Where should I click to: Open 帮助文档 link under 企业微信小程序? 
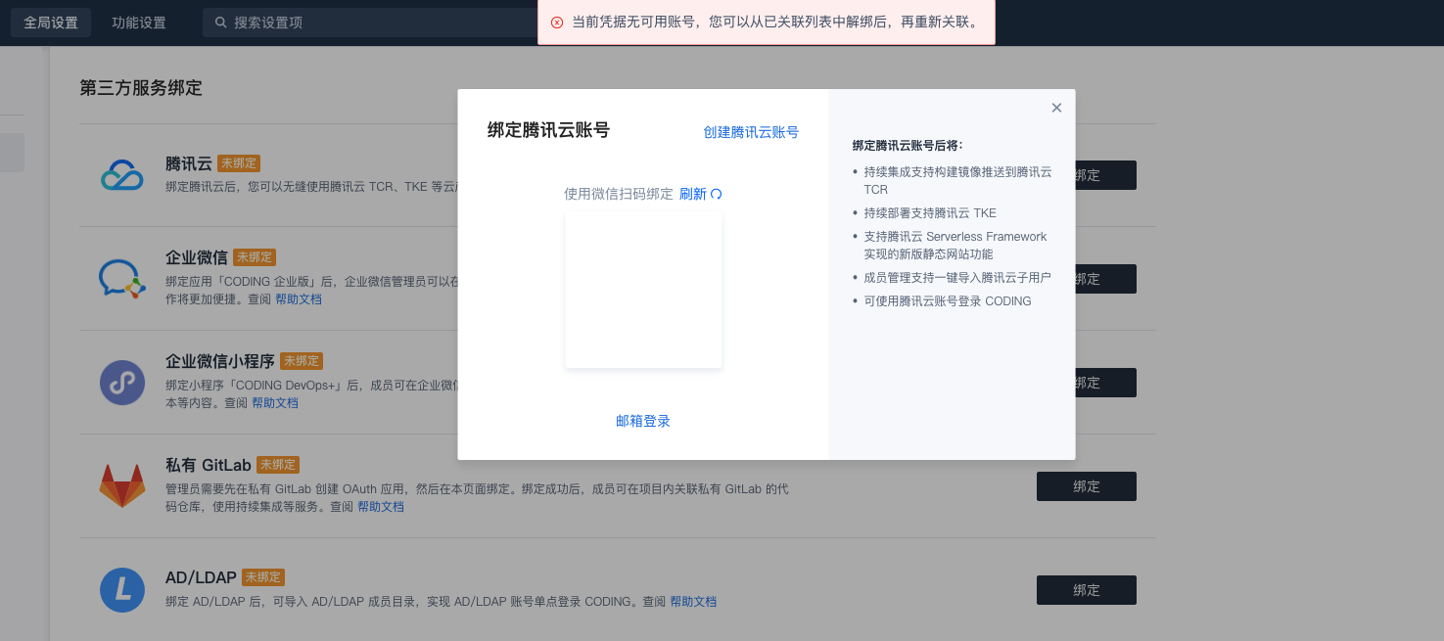tap(275, 403)
